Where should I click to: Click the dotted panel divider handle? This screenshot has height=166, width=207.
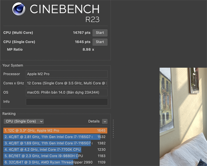(113, 129)
